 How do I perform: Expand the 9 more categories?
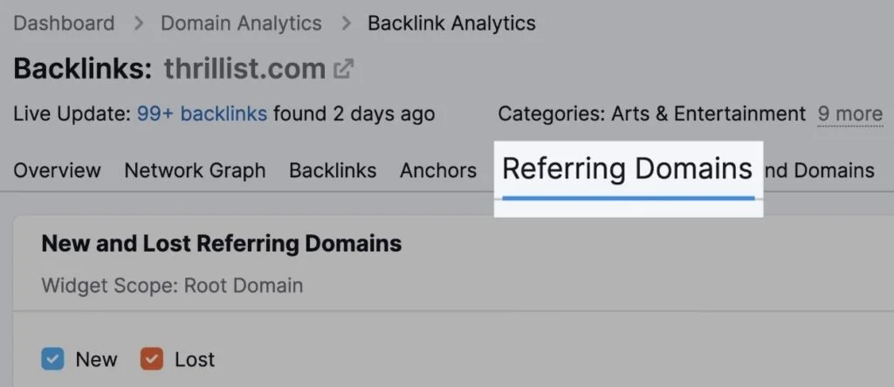tap(850, 114)
